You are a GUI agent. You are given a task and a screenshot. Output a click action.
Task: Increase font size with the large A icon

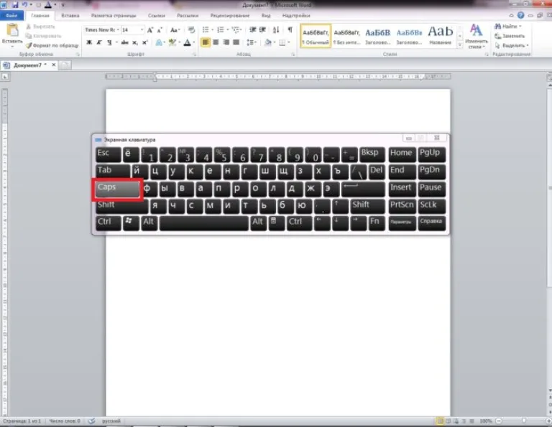click(150, 30)
